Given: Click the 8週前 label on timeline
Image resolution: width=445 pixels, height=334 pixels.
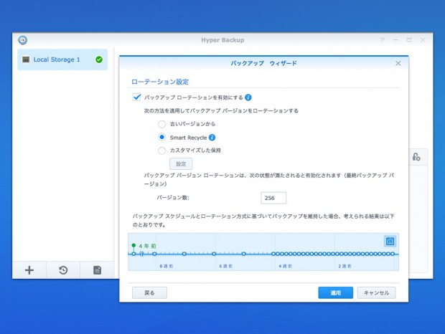Looking at the screenshot, I should [167, 266].
